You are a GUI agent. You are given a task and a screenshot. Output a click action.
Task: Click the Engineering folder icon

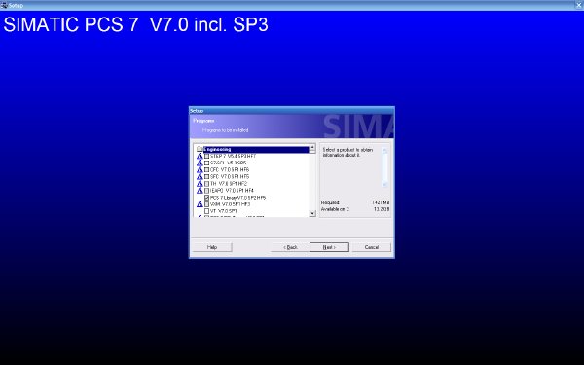pyautogui.click(x=200, y=149)
